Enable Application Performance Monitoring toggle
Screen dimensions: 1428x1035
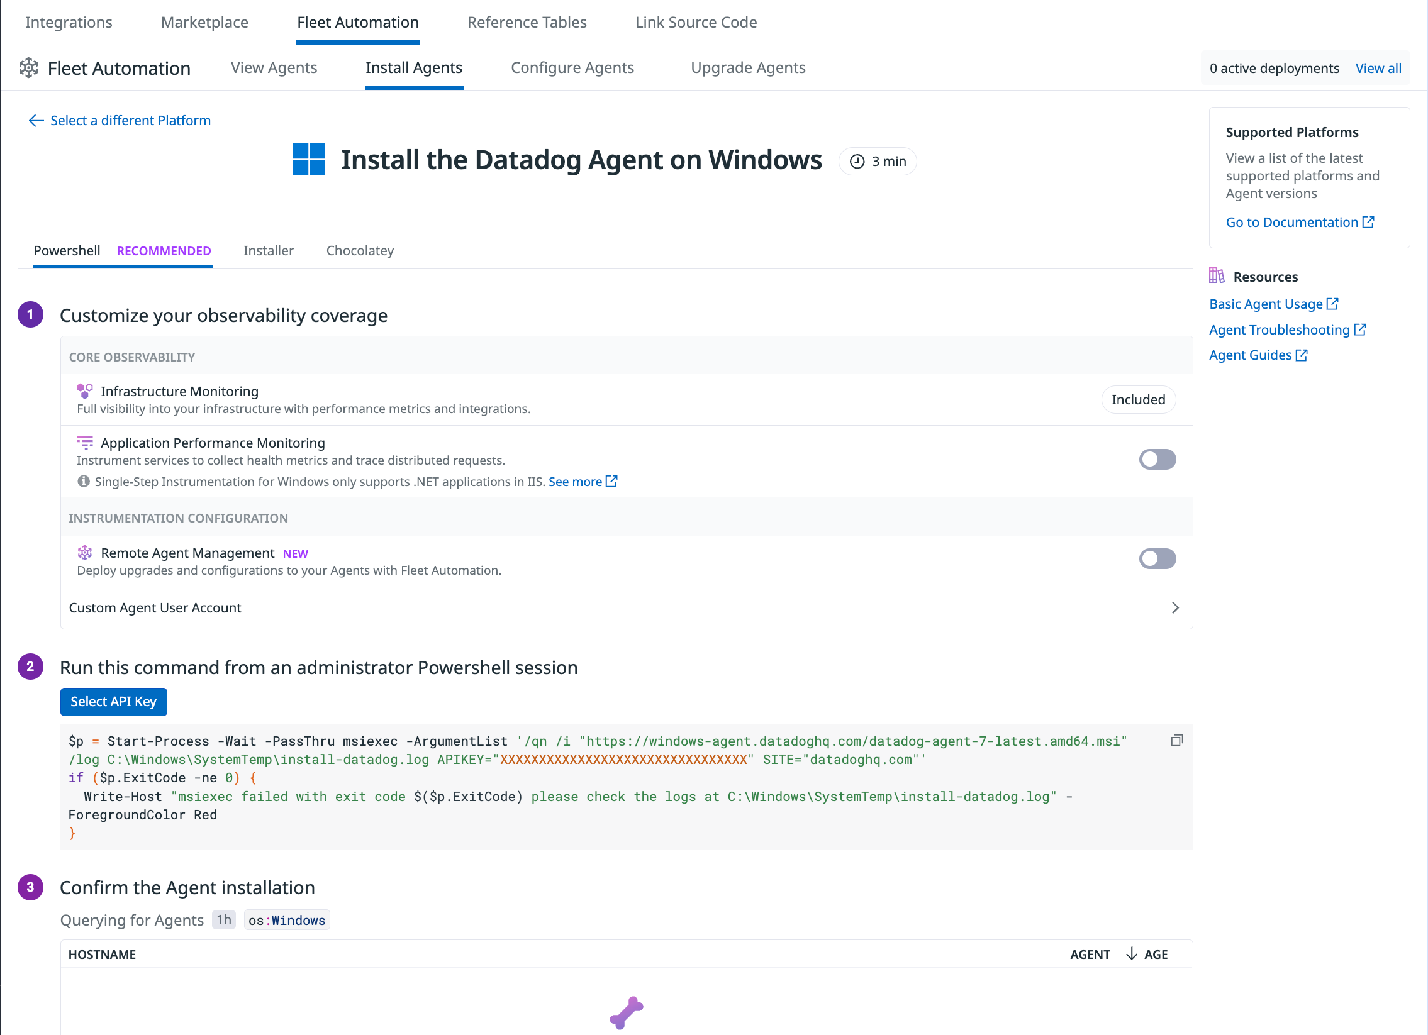1157,459
